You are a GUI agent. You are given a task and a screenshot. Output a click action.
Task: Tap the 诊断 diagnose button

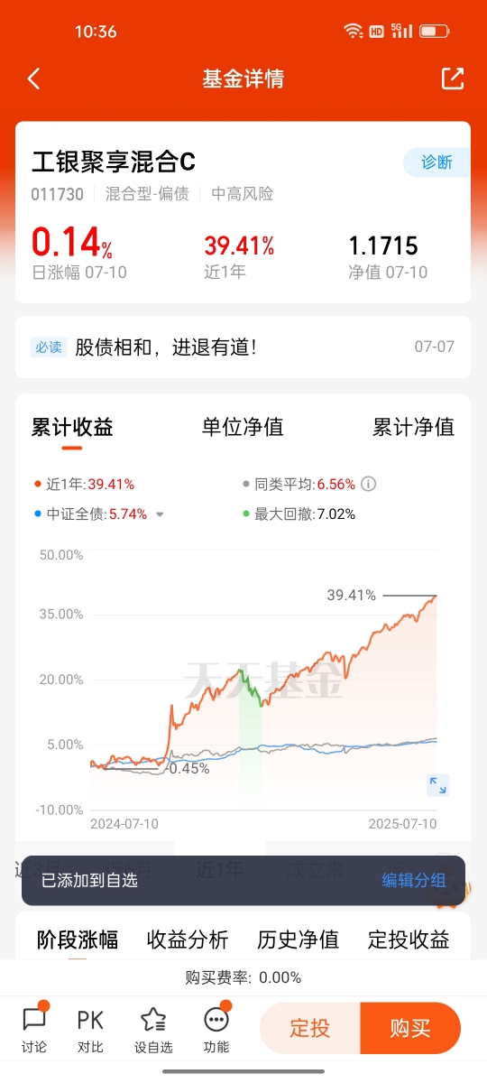(x=436, y=162)
